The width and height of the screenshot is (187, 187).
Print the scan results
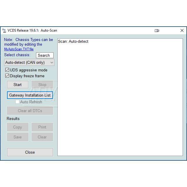[42, 127]
